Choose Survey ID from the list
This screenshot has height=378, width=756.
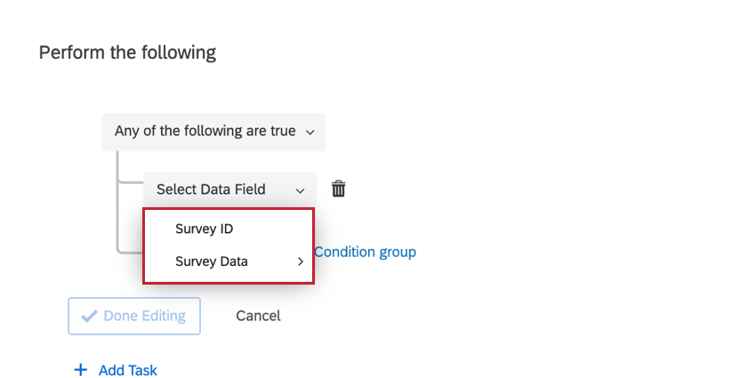point(229,229)
